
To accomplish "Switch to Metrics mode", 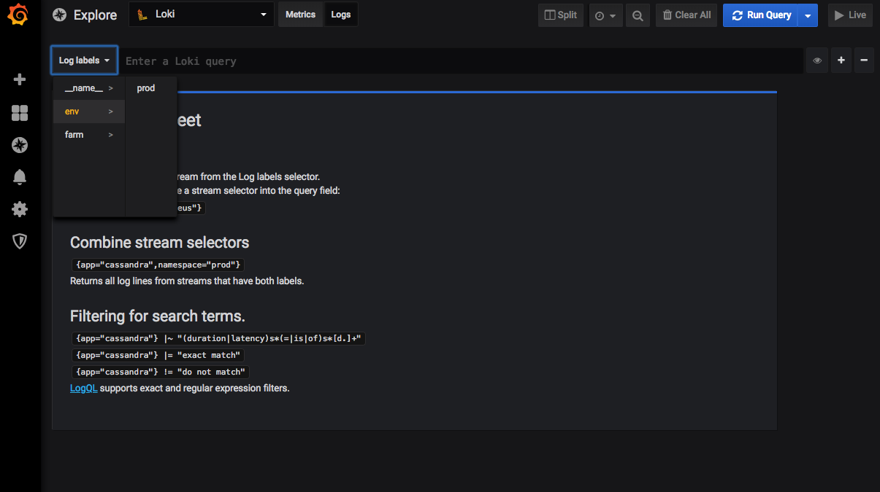I will 300,15.
